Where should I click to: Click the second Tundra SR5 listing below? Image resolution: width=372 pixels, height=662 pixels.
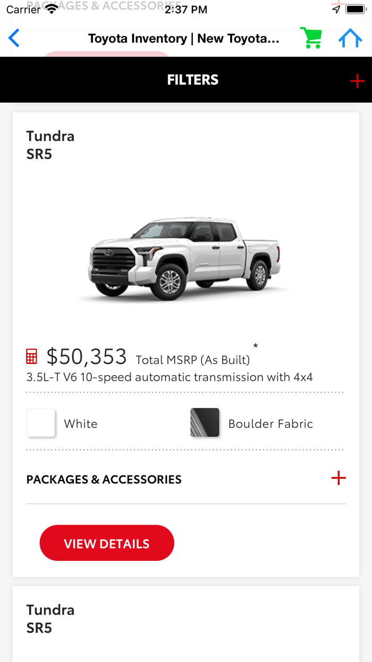(x=50, y=618)
